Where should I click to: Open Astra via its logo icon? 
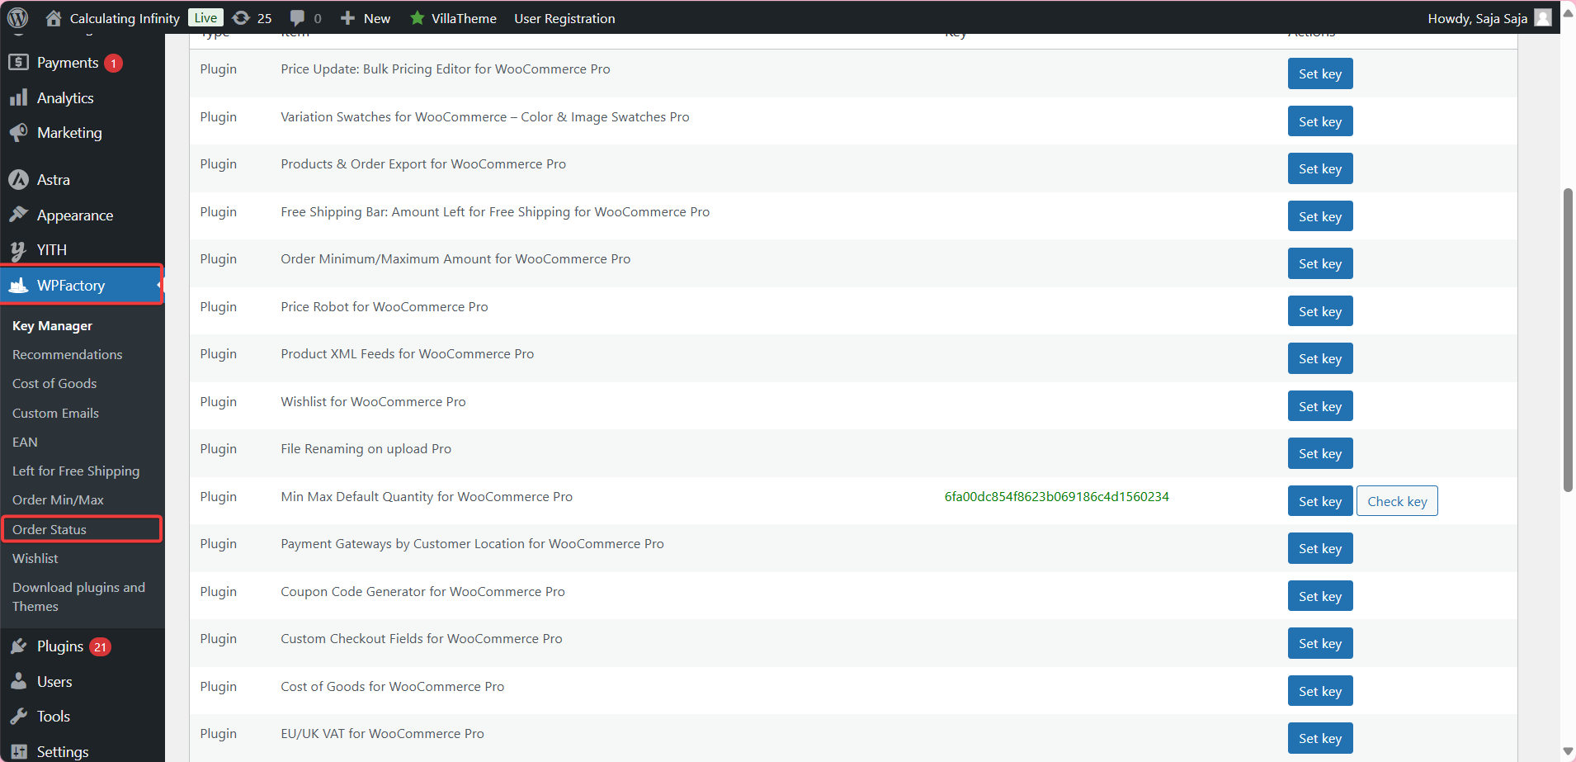coord(18,180)
